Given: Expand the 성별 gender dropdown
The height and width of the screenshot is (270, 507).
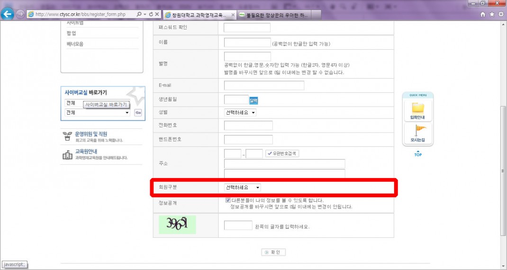Looking at the screenshot, I should coord(240,113).
